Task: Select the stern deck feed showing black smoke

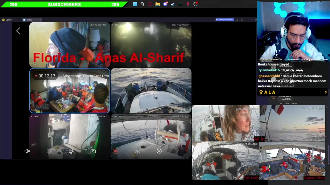Action: click(x=151, y=136)
